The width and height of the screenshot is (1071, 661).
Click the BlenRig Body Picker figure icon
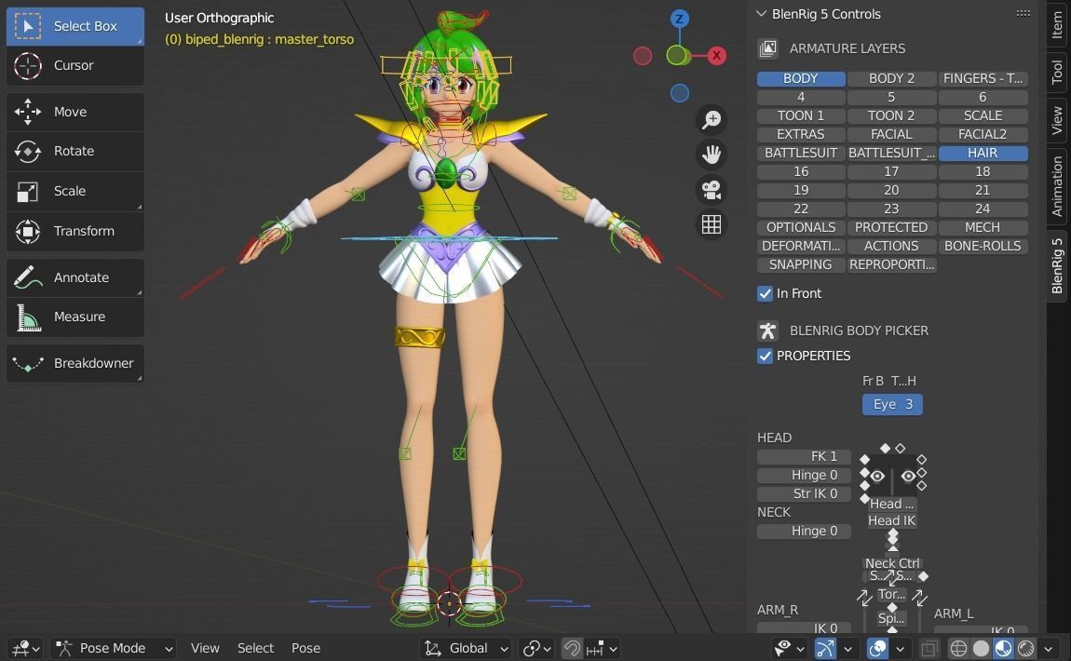tap(767, 330)
